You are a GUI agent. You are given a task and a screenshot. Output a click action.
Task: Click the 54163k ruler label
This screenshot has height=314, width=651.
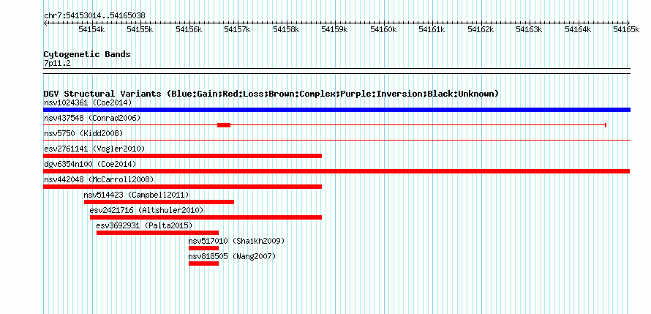point(530,29)
